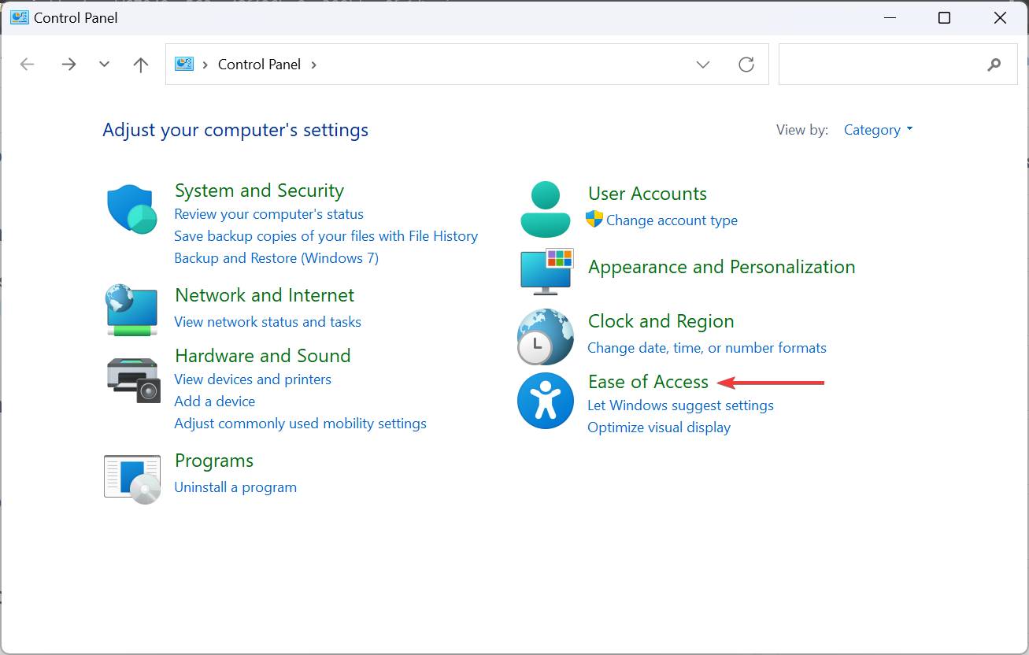Viewport: 1029px width, 655px height.
Task: Click the Control Panel icon in address bar
Action: click(x=183, y=64)
